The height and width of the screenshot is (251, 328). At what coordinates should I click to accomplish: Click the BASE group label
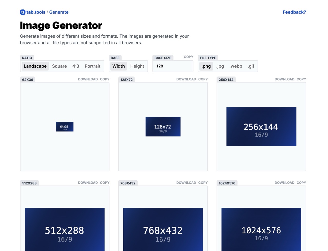pos(115,58)
